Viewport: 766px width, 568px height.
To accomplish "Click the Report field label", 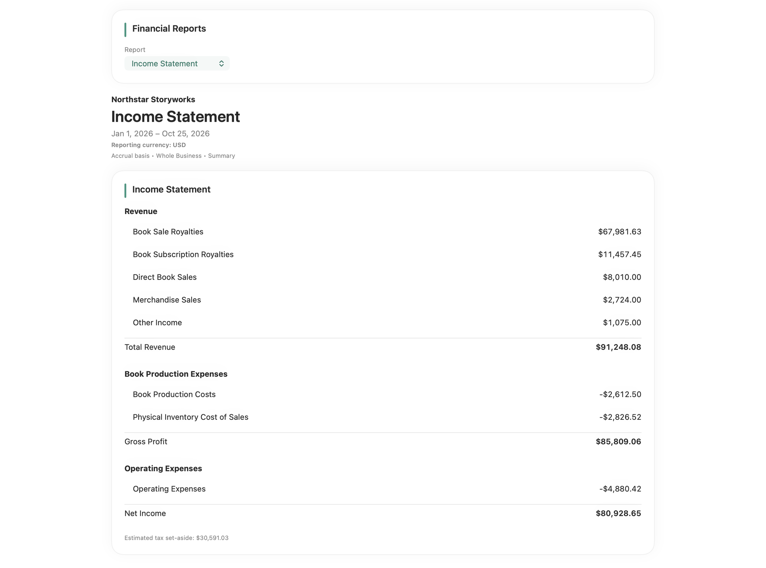I will [x=135, y=50].
